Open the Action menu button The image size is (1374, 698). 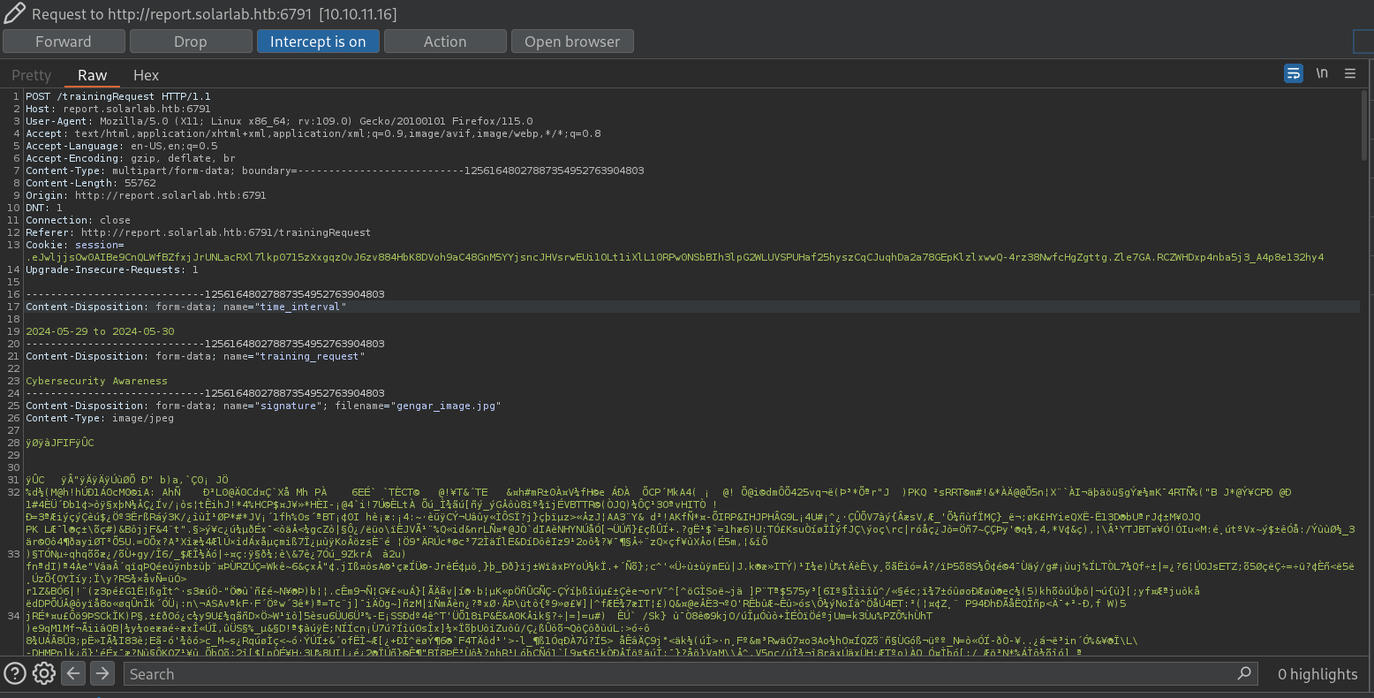coord(445,42)
